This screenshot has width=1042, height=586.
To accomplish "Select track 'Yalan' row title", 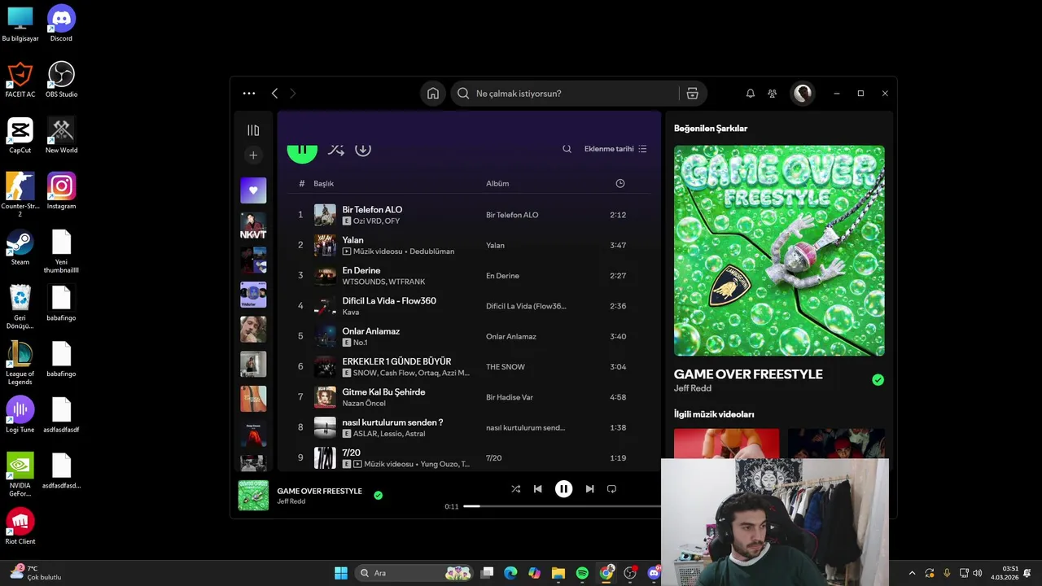I will pyautogui.click(x=352, y=240).
